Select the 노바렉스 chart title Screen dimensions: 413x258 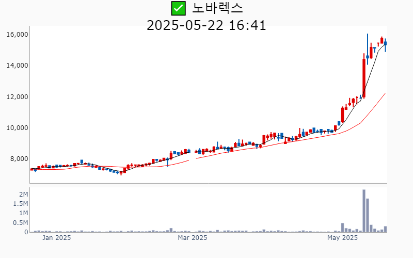pos(217,8)
